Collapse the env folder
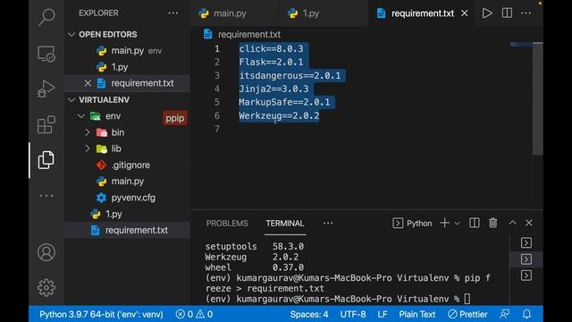572x322 pixels. click(x=81, y=116)
